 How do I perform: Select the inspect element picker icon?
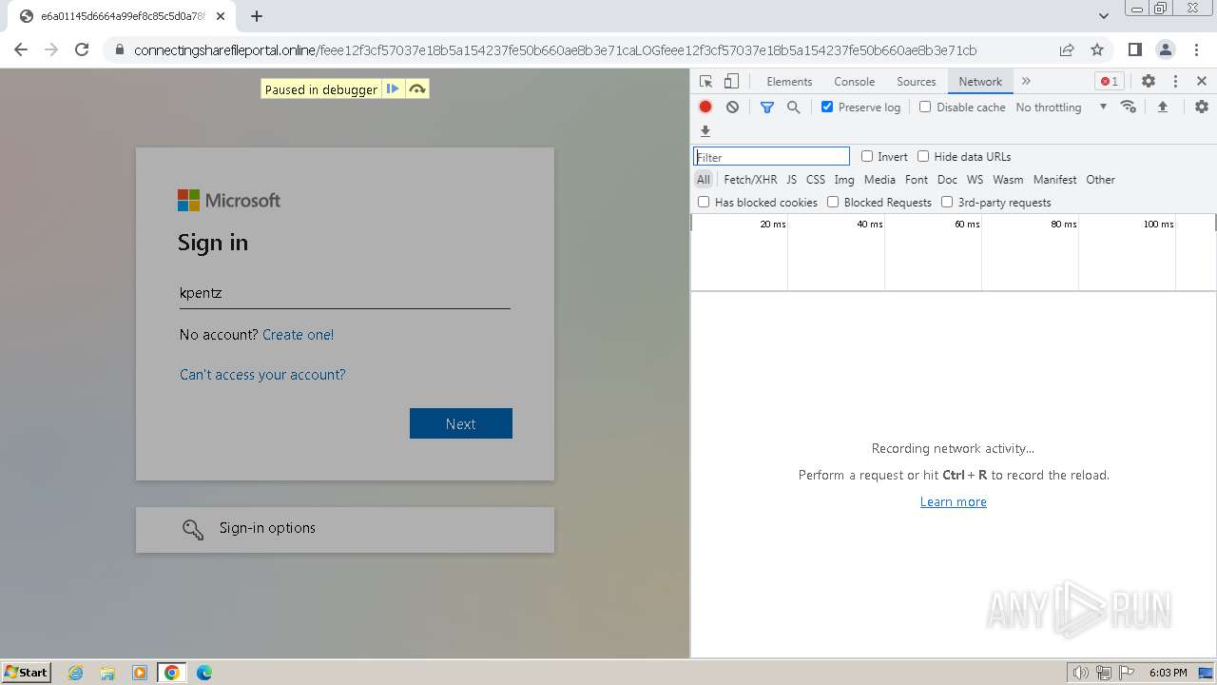[x=705, y=82]
